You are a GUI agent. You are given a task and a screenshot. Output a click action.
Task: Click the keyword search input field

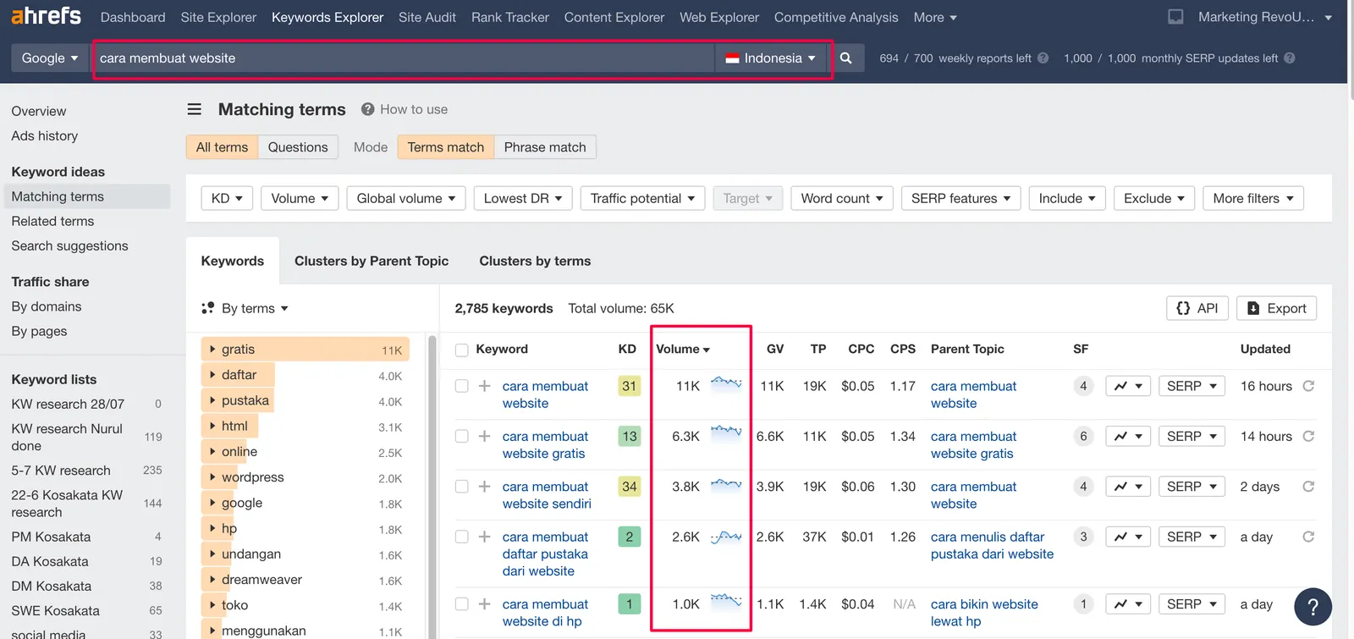click(402, 58)
